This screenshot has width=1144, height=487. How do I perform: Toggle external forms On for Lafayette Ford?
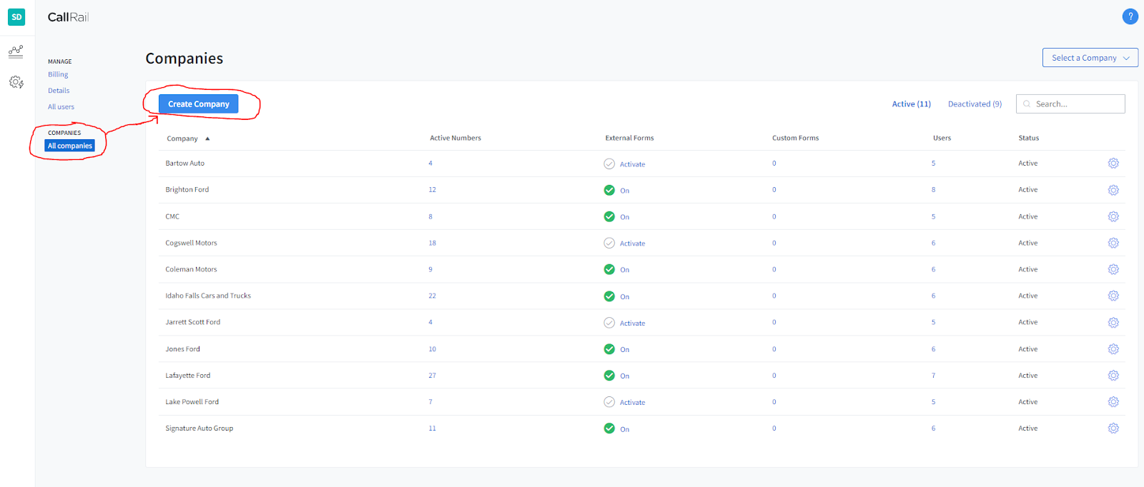pos(616,376)
